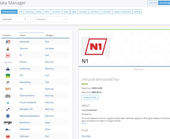Click the Hot Water category in Fjarvirkni row

(x=50, y=49)
